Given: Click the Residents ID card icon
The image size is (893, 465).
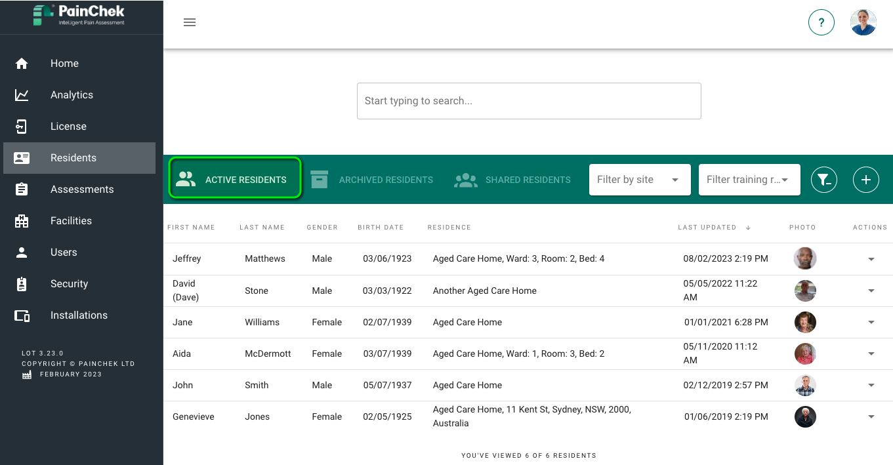Looking at the screenshot, I should pyautogui.click(x=22, y=158).
